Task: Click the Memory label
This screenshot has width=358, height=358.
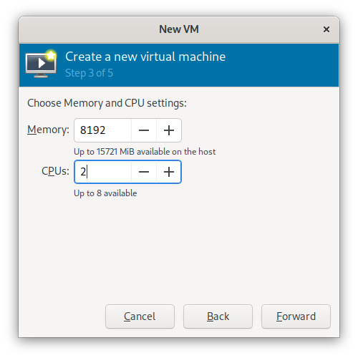Action: point(48,130)
